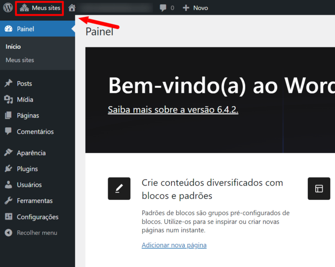The image size is (335, 267).
Task: Click the plus icon beside Novo
Action: click(x=186, y=8)
